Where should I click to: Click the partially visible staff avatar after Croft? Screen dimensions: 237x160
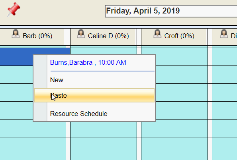point(224,34)
